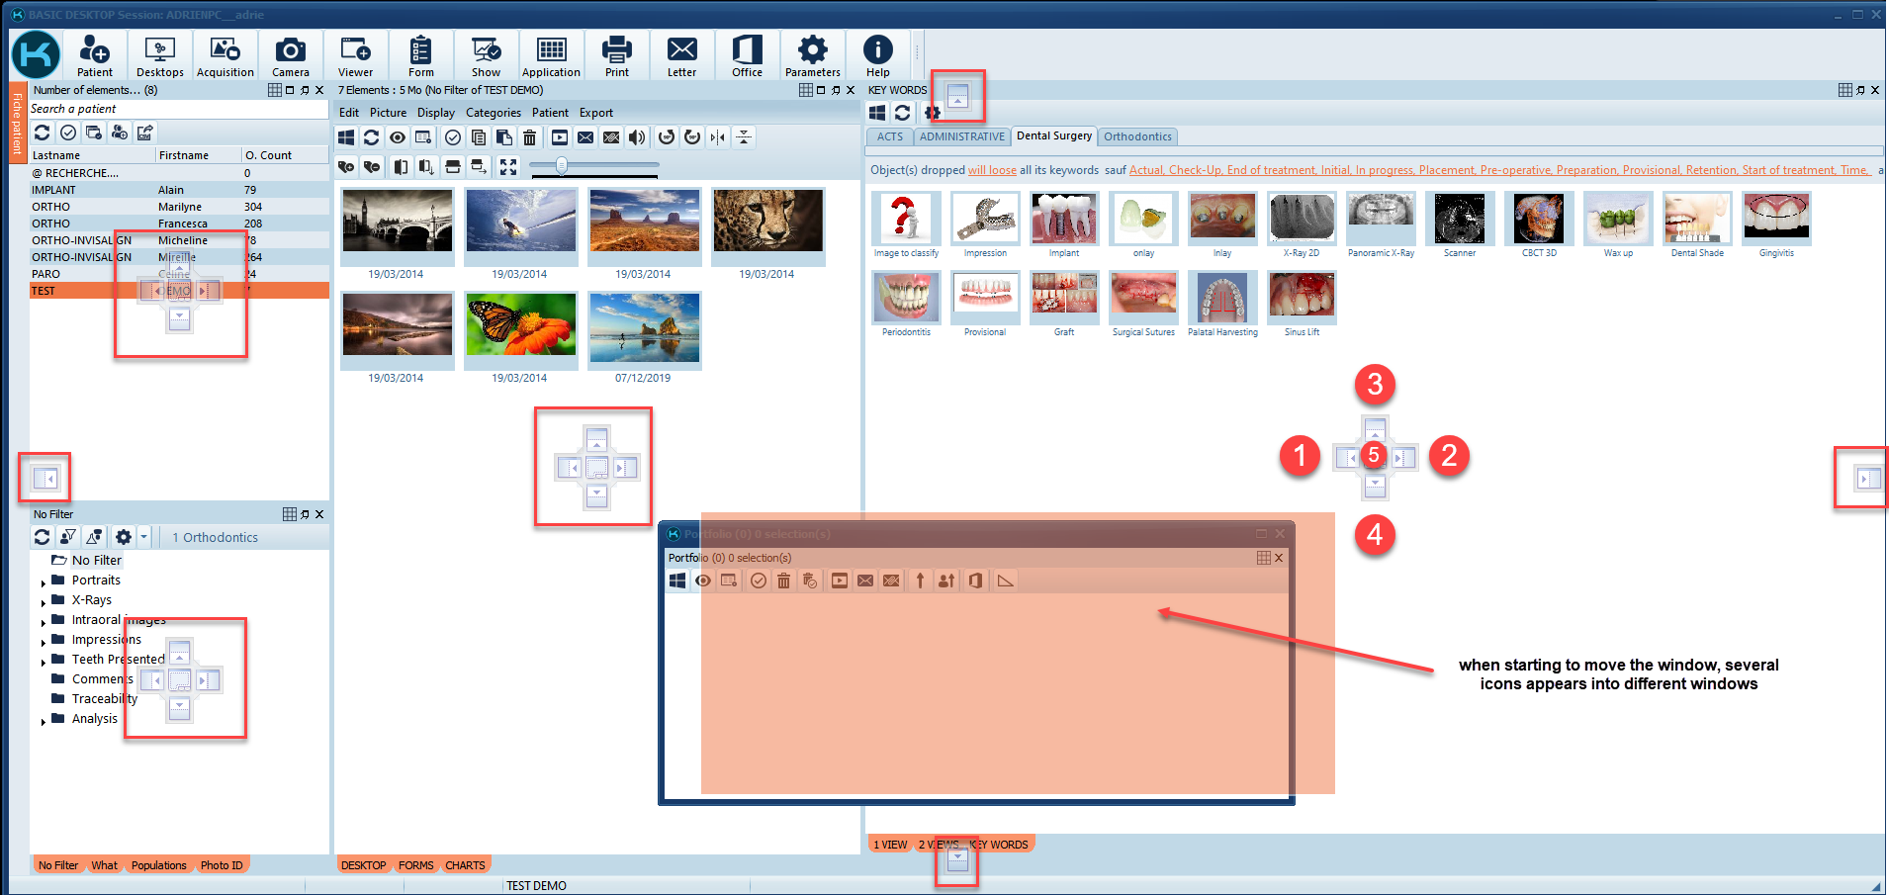Start slideshow from picture toolbar

click(559, 137)
